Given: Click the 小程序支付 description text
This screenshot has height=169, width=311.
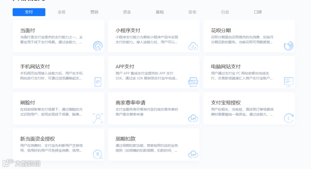Looking at the screenshot, I should [x=147, y=40].
